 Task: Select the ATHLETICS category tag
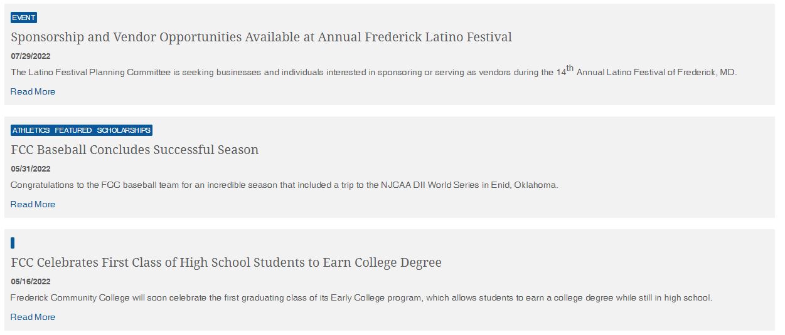coord(31,130)
